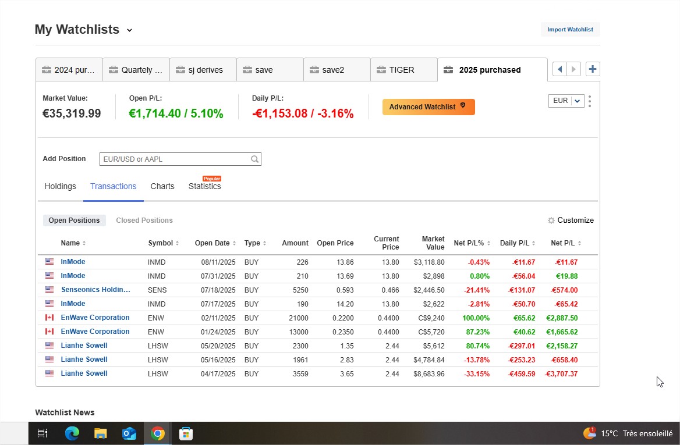
Task: Click inside the EUR/USD or AAPL search field
Action: tap(175, 159)
